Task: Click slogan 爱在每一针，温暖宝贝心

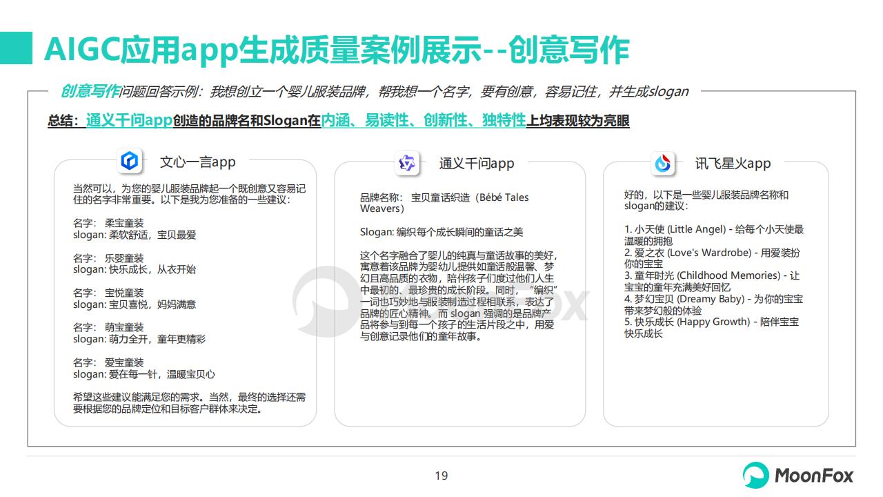Action: tap(144, 374)
